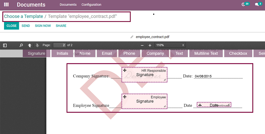Click the Documents app title

point(31,5)
